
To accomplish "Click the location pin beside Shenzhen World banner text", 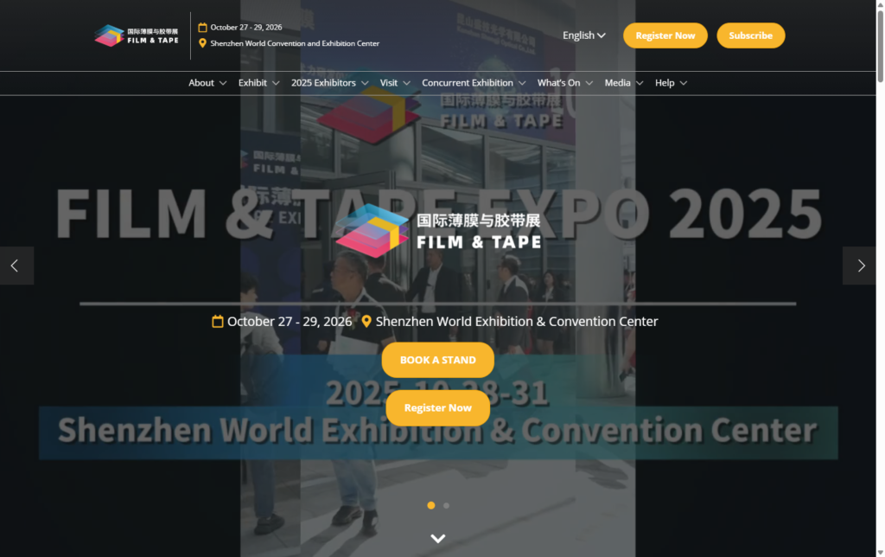I will click(366, 322).
